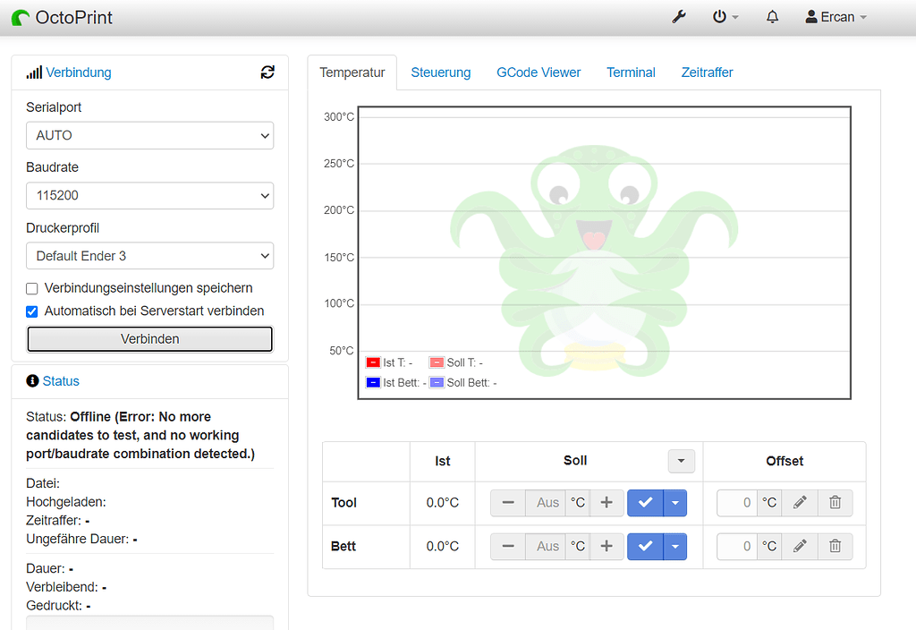Uncheck Automatisch bei Serverstart verbinden

(32, 311)
